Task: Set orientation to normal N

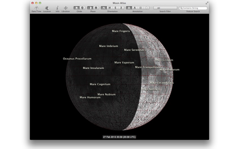Action: click(x=104, y=8)
